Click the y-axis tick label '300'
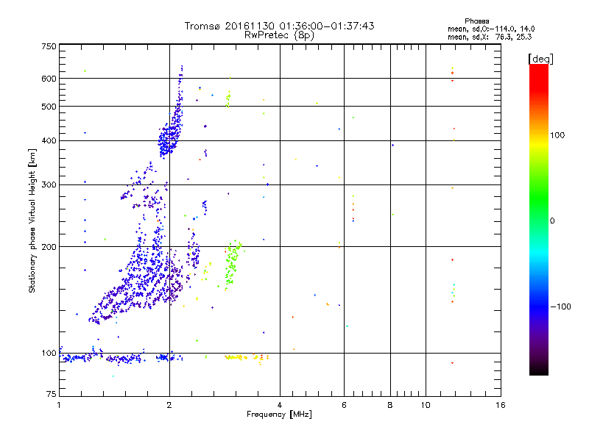The image size is (589, 441). [x=49, y=184]
